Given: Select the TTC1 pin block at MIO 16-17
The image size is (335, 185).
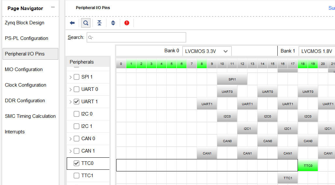Looking at the screenshot, I should pos(287,178).
